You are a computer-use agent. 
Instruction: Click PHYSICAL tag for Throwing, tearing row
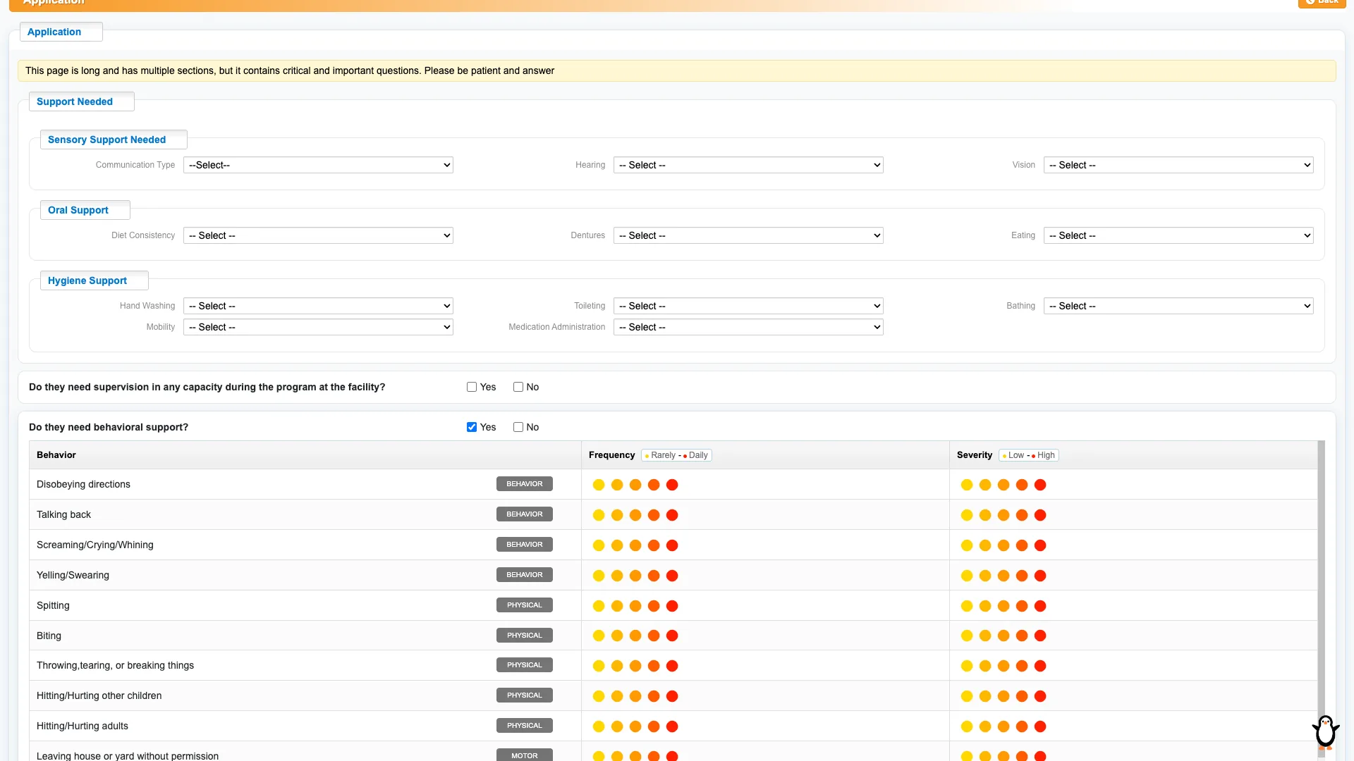(525, 665)
